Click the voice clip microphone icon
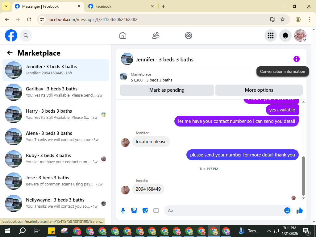Image resolution: width=316 pixels, height=237 pixels. pyautogui.click(x=123, y=210)
